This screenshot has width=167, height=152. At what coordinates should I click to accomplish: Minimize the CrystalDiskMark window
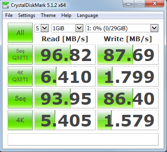click(x=129, y=4)
